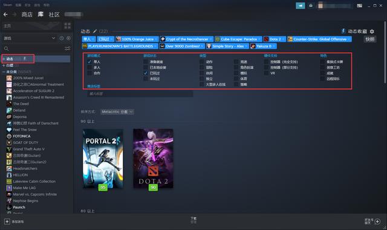This screenshot has height=230, width=387.
Task: Open the Metacritic sort-by dropdown
Action: click(117, 111)
